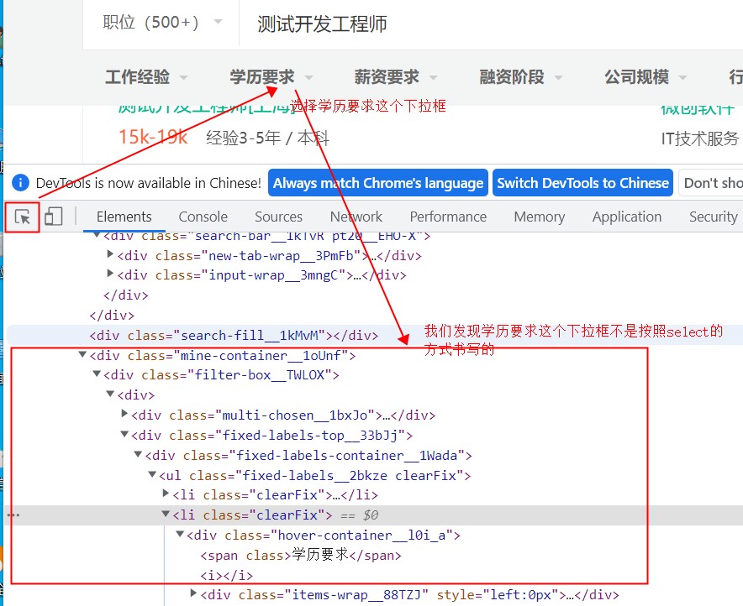This screenshot has height=606, width=743.
Task: Expand the new-tab-wrap__3PmFb div node
Action: (110, 254)
